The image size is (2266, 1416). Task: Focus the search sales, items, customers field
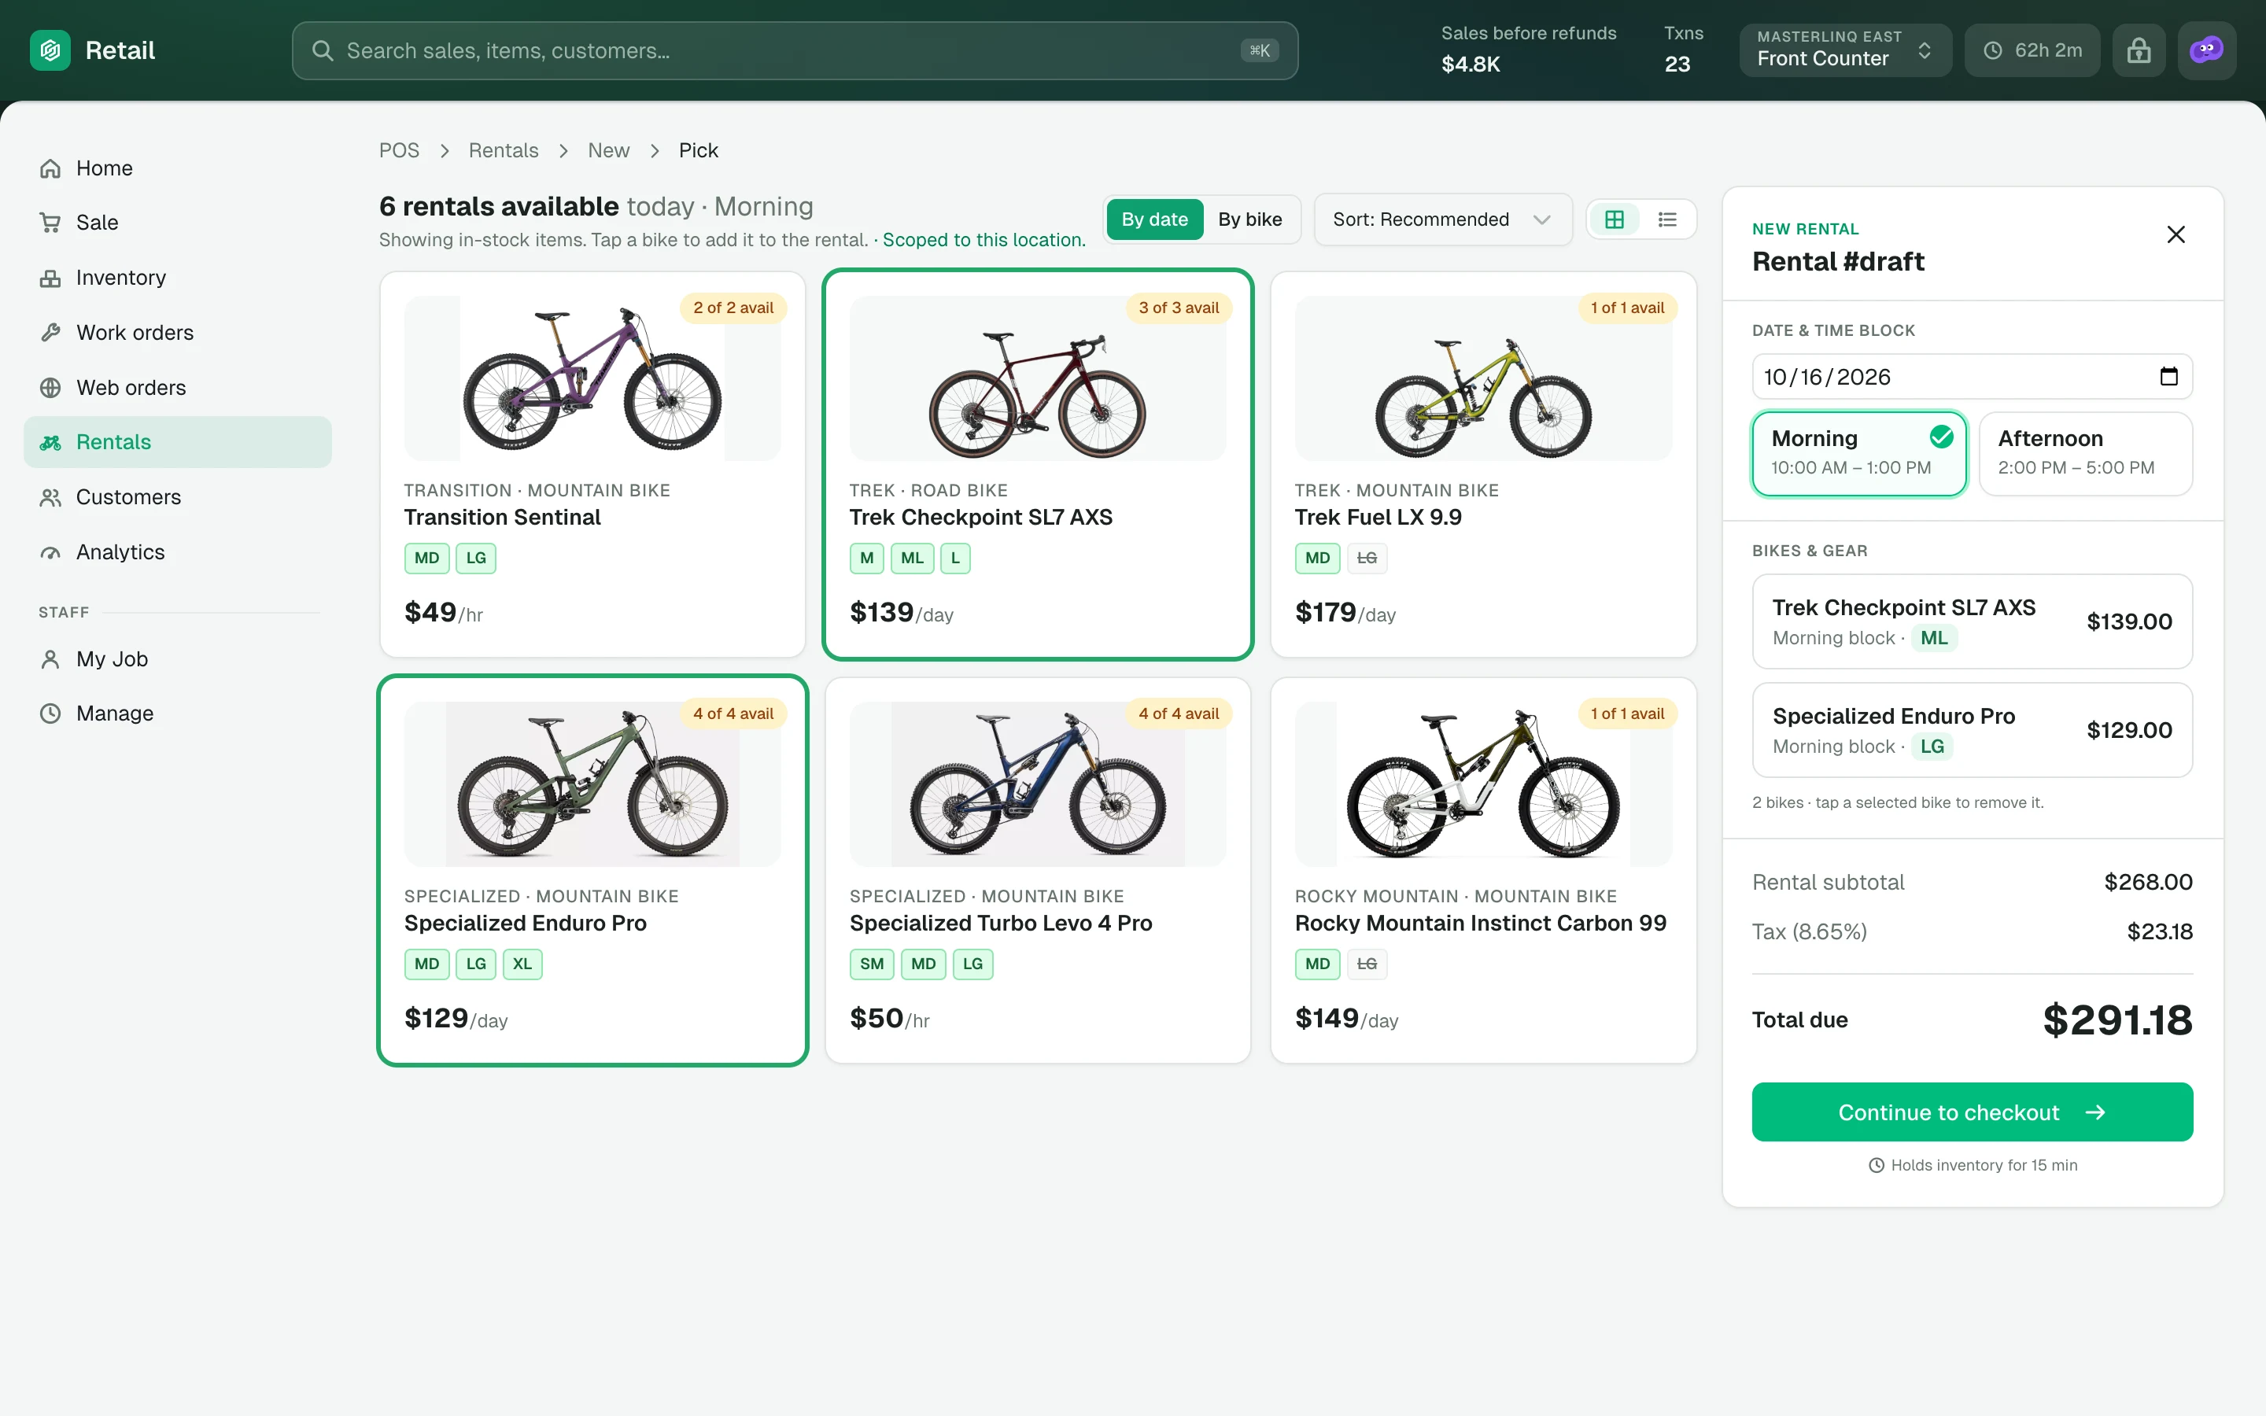[794, 50]
